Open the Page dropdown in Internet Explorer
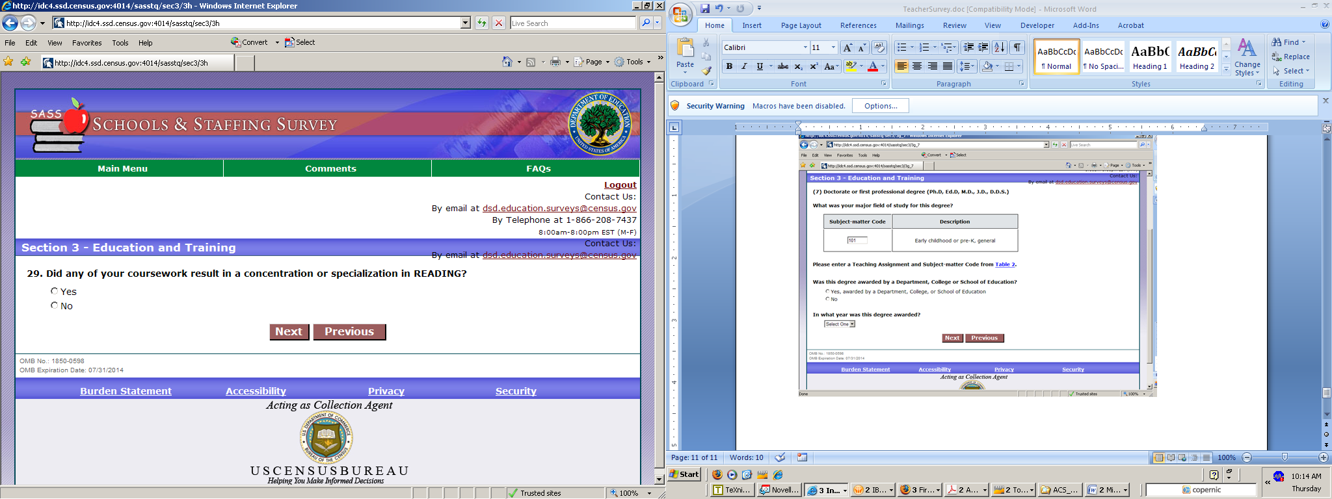 pyautogui.click(x=592, y=62)
